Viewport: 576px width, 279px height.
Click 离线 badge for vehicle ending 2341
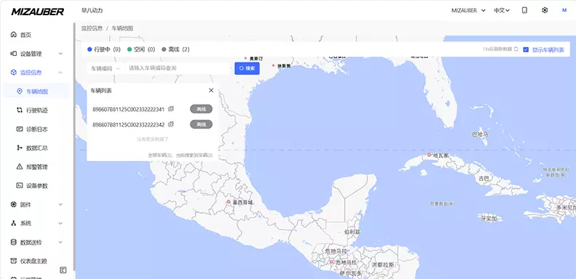[x=201, y=109]
